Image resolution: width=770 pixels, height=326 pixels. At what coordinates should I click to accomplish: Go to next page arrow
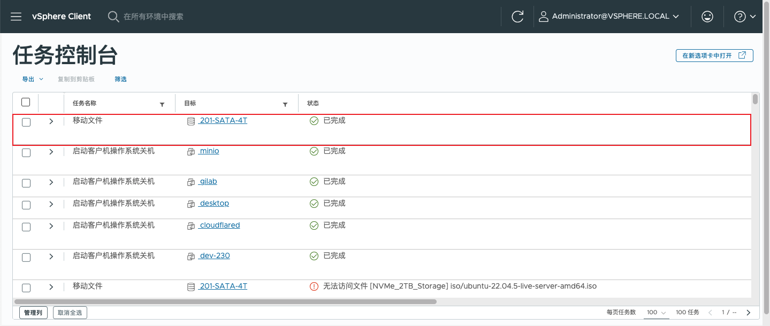coord(749,313)
